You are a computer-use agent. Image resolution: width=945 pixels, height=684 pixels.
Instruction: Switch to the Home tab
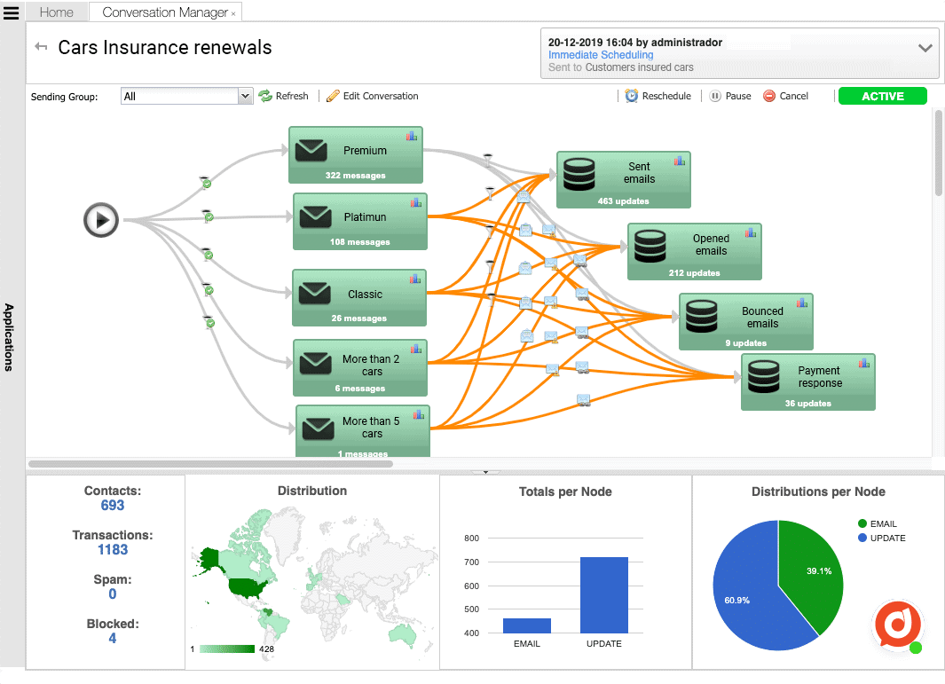pos(56,12)
